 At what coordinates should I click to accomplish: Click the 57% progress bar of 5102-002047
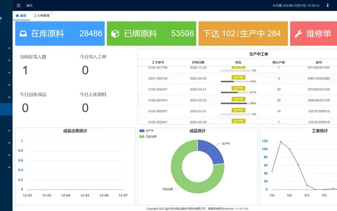(x=236, y=92)
